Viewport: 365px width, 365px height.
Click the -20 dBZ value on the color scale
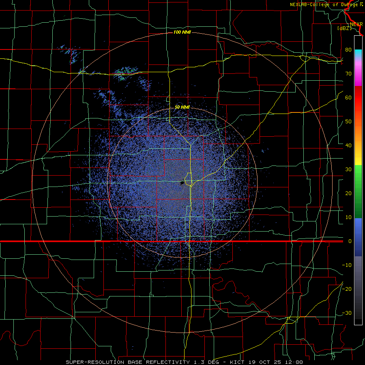pyautogui.click(x=347, y=289)
